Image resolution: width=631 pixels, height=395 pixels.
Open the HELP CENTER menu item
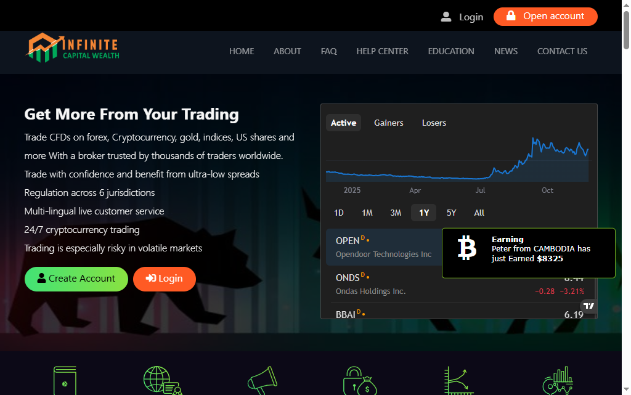[382, 51]
